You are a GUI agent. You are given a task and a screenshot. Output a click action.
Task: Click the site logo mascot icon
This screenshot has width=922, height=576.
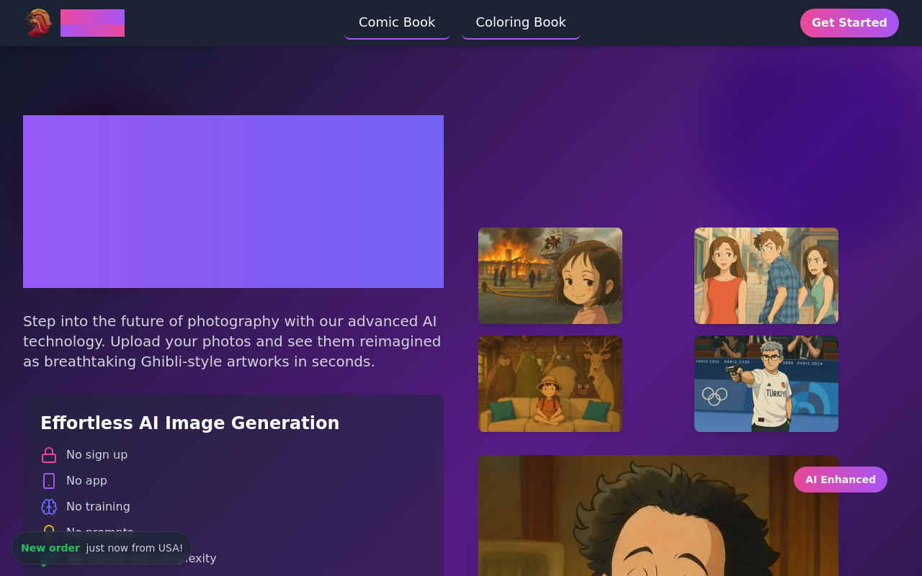click(38, 23)
